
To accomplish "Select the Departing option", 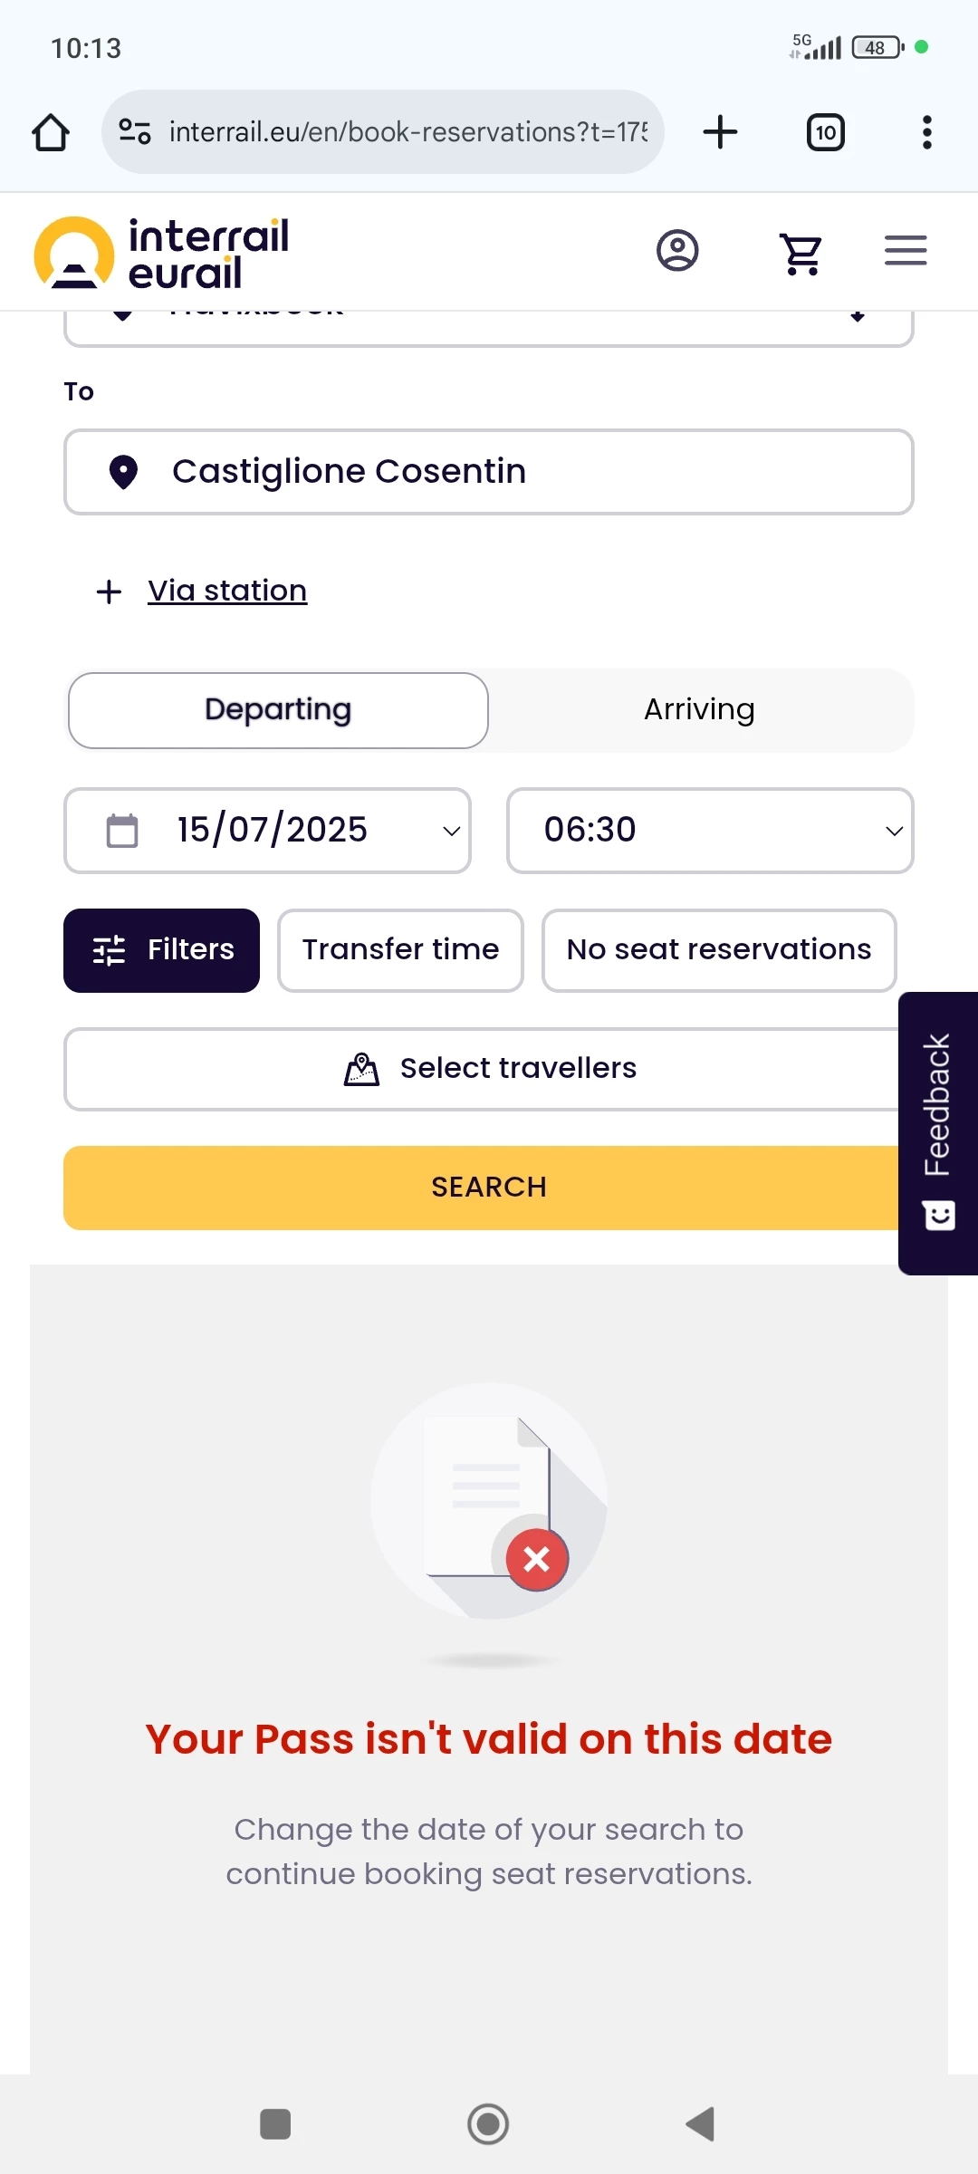I will point(278,710).
